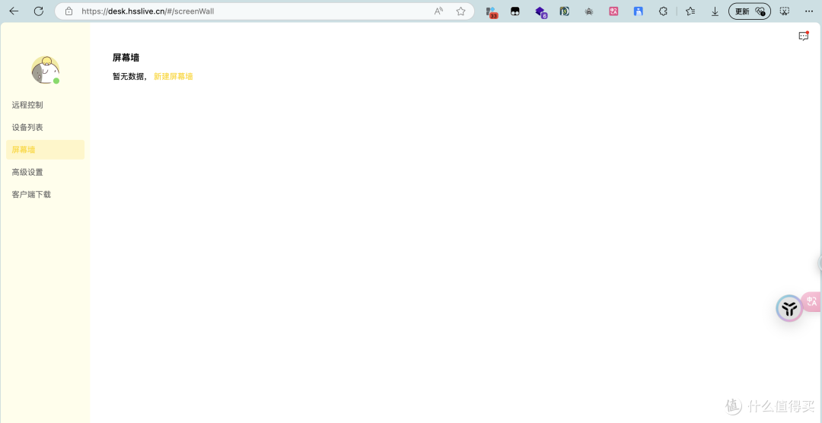
Task: Open the message chat icon with red dot
Action: pos(804,36)
